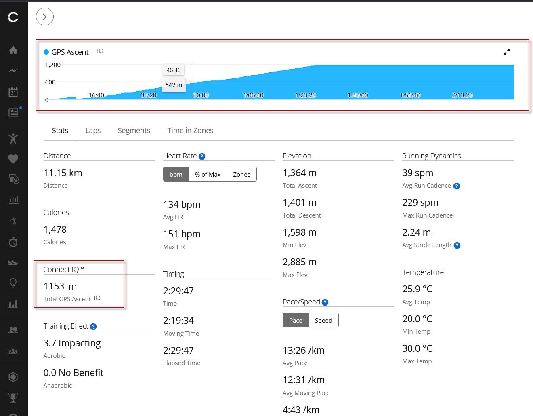533x416 pixels.
Task: Click the Garmin Connect logo icon
Action: click(13, 17)
